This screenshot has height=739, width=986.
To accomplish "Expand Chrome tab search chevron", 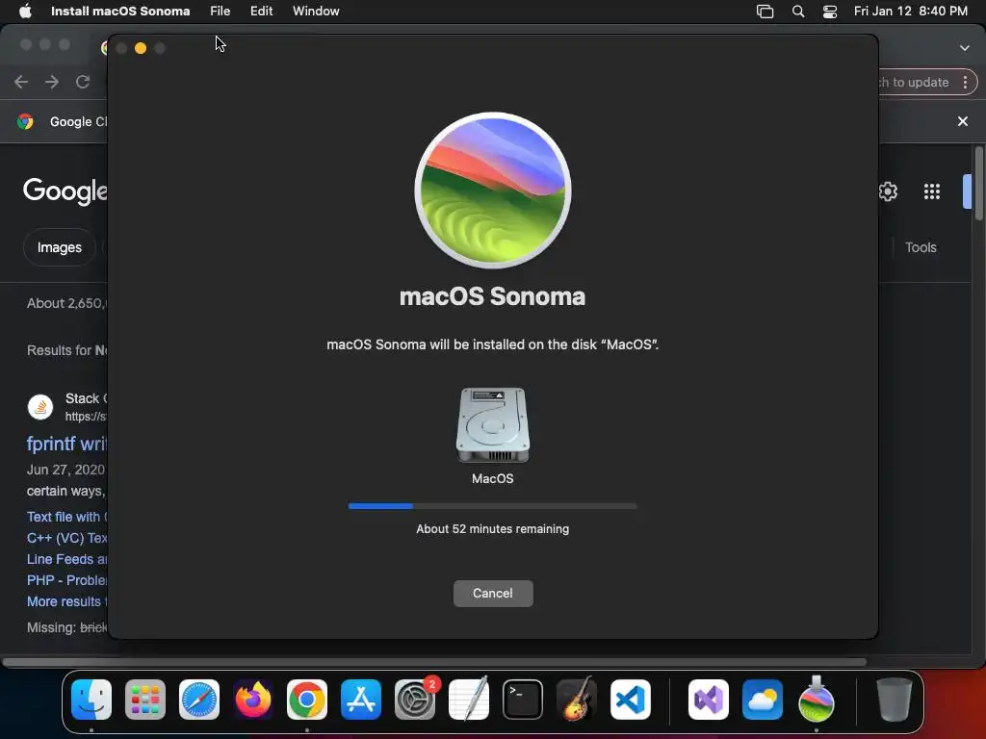I will coord(965,48).
